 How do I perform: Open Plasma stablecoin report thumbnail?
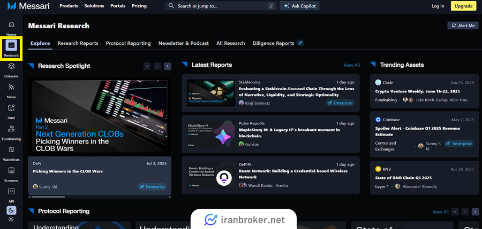[x=211, y=93]
